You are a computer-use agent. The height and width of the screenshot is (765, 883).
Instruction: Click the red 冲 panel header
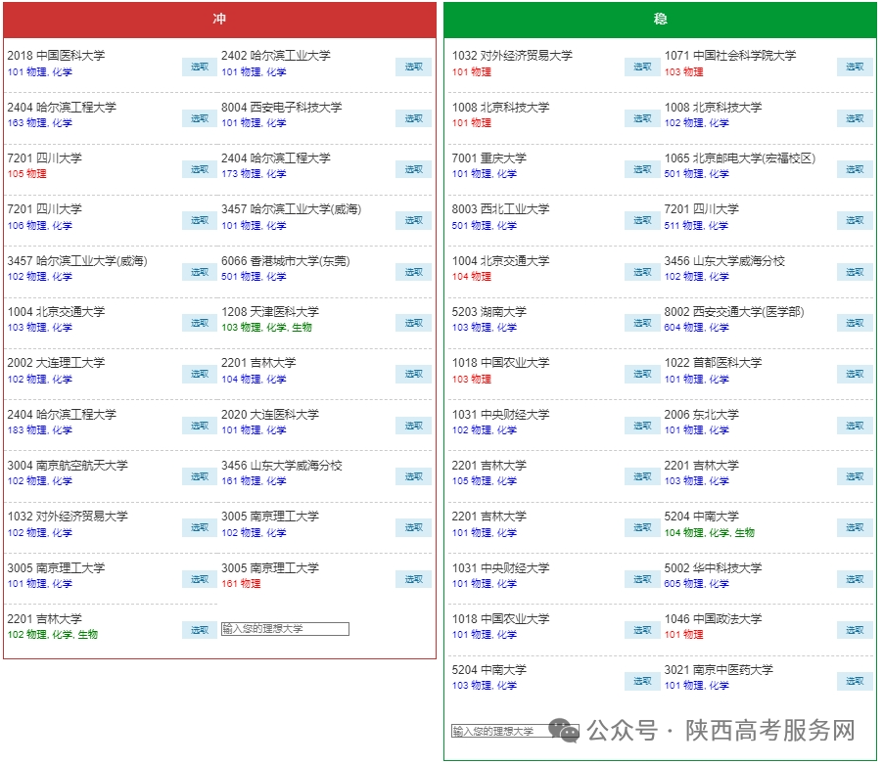pyautogui.click(x=219, y=20)
